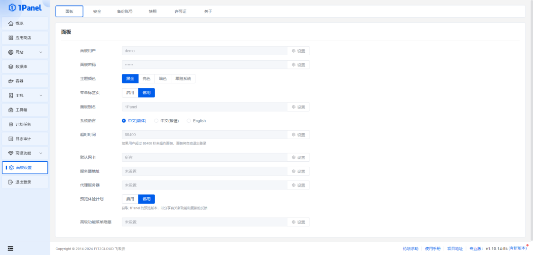Click 设置 gear for 高级功能菜单隐藏
533x255 pixels.
[x=299, y=222]
